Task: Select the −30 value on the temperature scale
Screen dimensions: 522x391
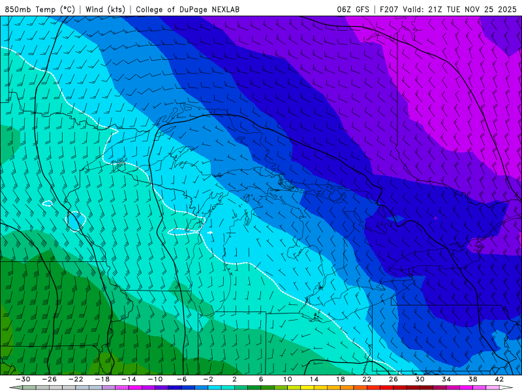Action: click(x=23, y=379)
